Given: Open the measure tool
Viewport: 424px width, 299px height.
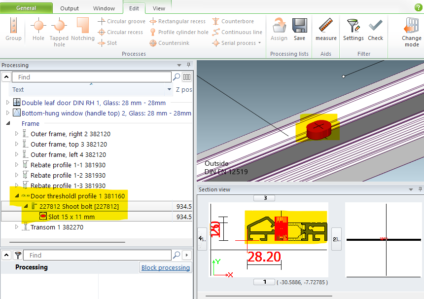Looking at the screenshot, I should point(326,29).
